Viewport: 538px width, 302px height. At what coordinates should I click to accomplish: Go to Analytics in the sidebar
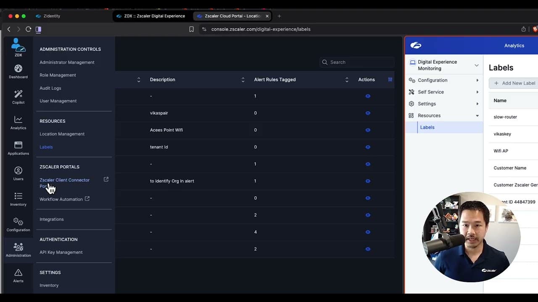coord(18,122)
